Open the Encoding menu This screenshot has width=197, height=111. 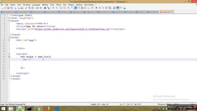(26, 5)
